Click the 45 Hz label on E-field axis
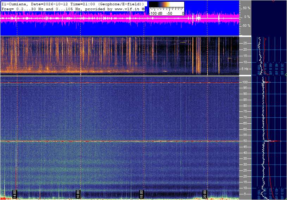This screenshot has height=200, width=287. pos(245,147)
